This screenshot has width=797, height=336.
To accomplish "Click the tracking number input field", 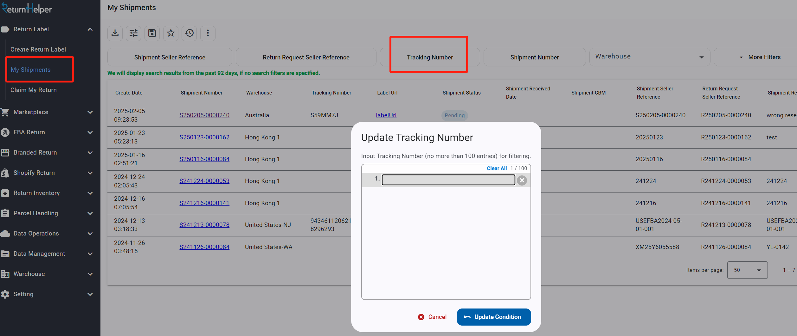I will click(448, 180).
